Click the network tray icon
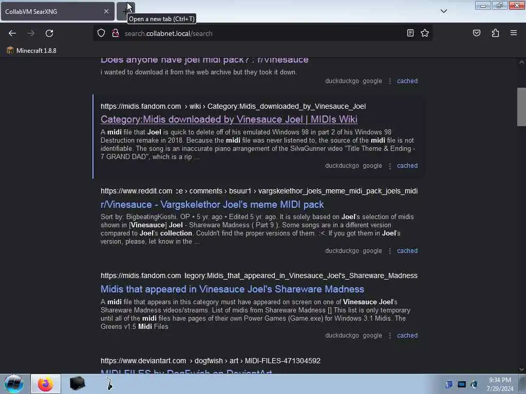This screenshot has width=526, height=394. (462, 384)
